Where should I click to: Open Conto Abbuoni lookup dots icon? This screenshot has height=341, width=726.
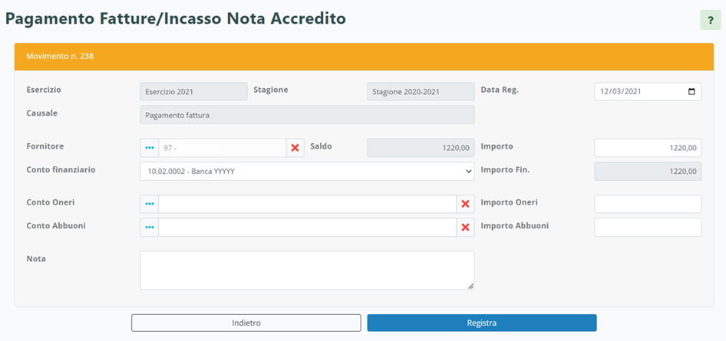(150, 228)
